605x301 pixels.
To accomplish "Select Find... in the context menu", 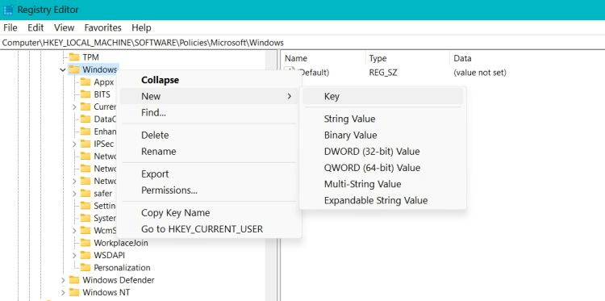I will pos(209,113).
